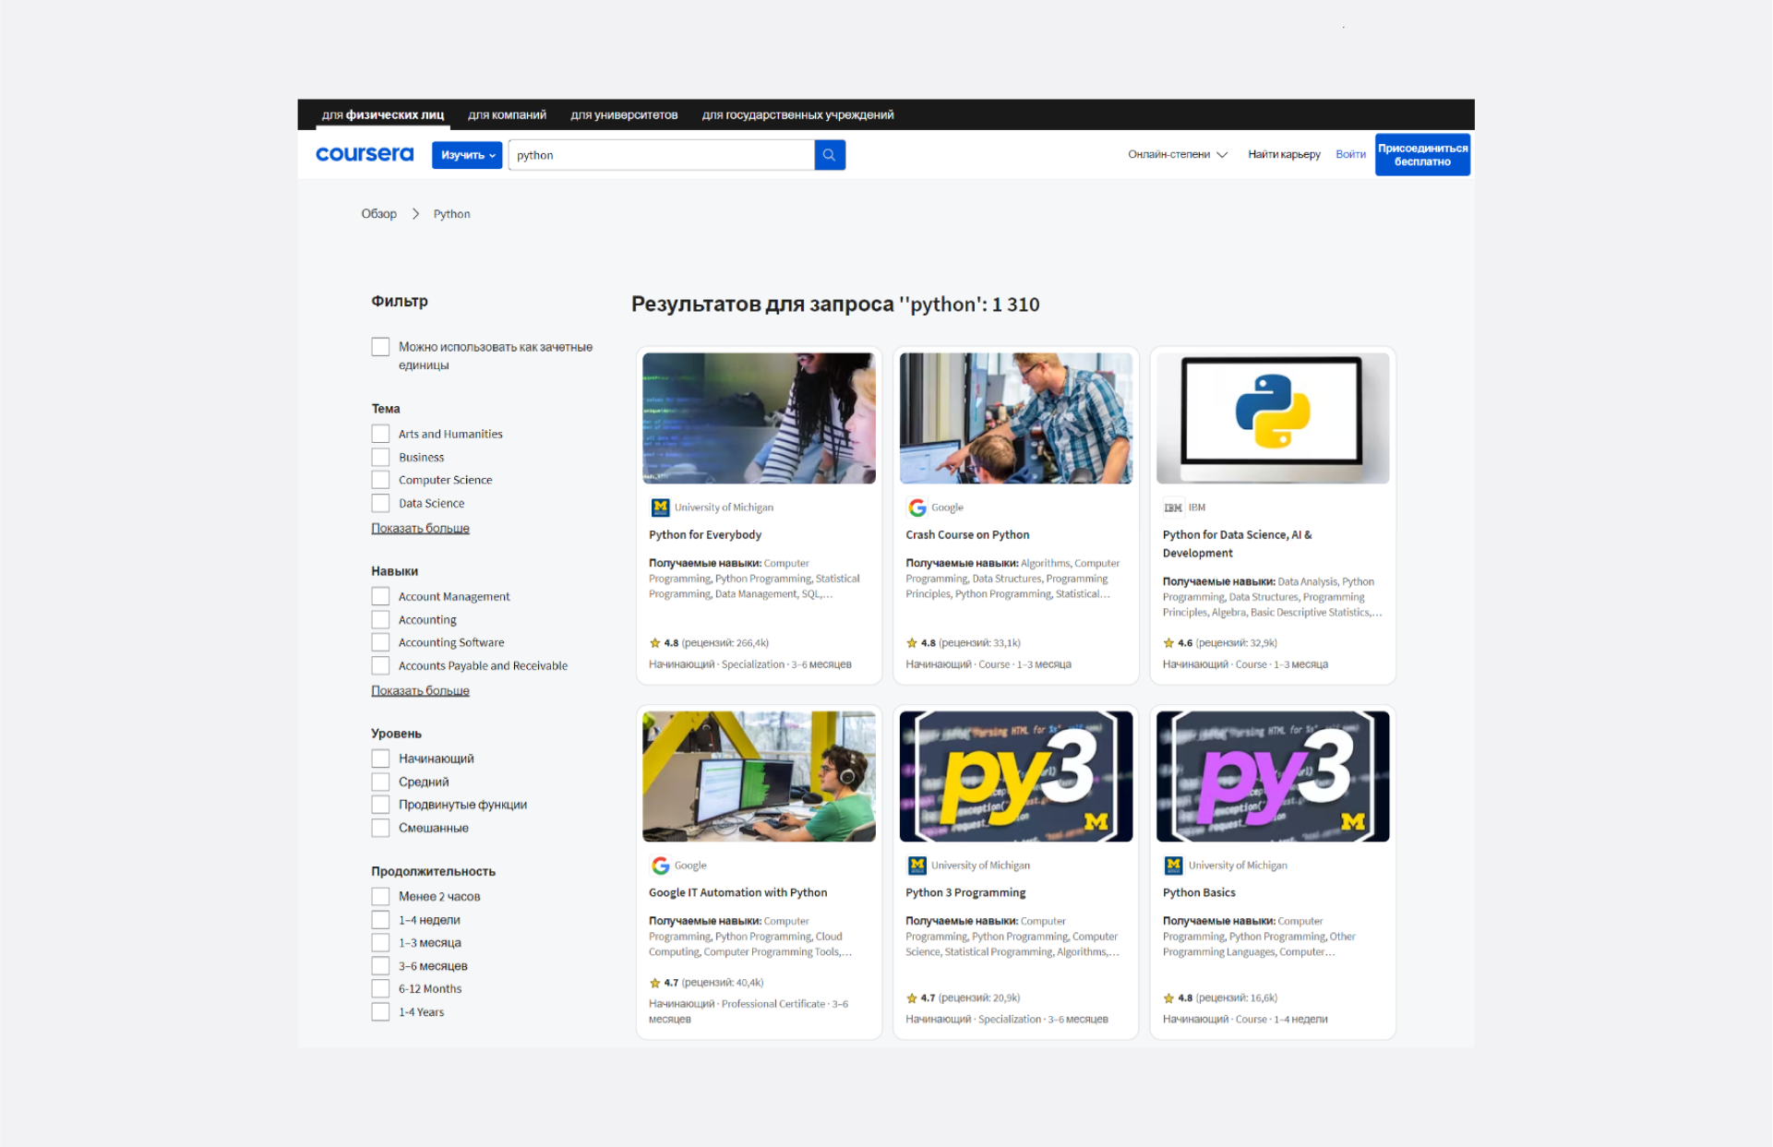The height and width of the screenshot is (1147, 1773).
Task: Click the search field containing python
Action: pyautogui.click(x=660, y=155)
